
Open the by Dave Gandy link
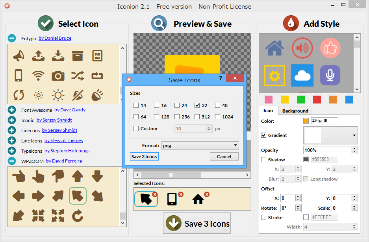(x=70, y=110)
